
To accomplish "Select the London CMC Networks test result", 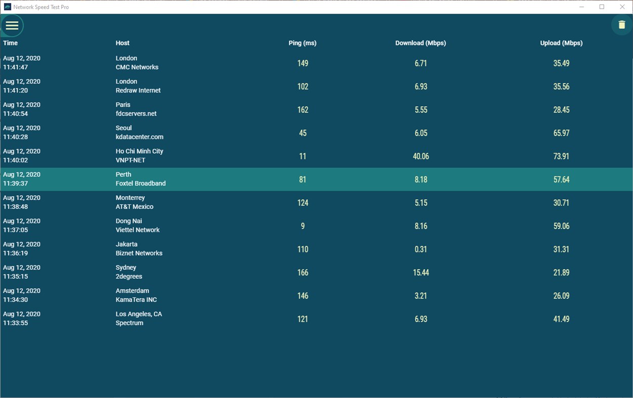I will (x=304, y=63).
